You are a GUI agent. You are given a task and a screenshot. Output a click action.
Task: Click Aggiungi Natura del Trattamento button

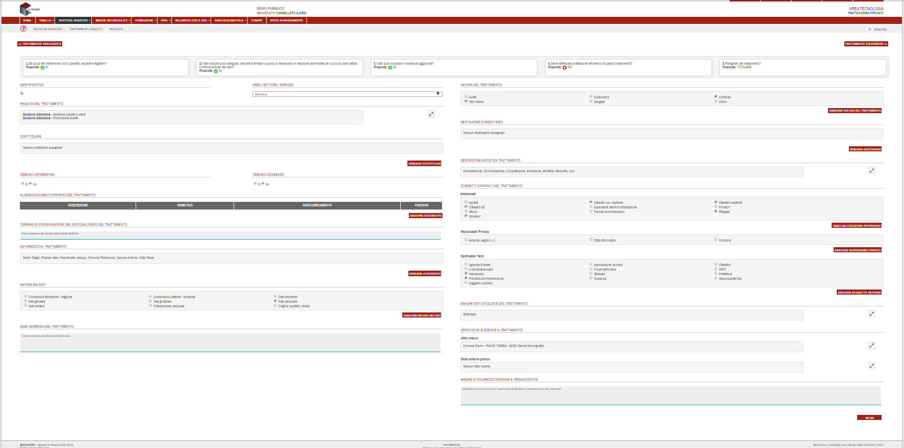(855, 111)
